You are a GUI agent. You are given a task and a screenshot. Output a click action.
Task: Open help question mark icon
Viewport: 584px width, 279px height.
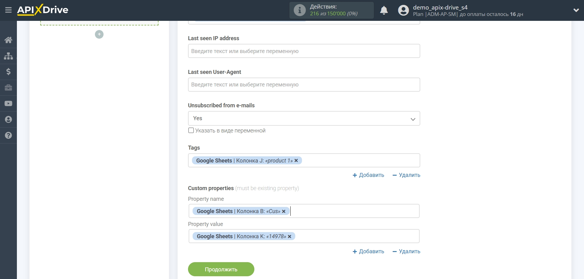pos(8,136)
